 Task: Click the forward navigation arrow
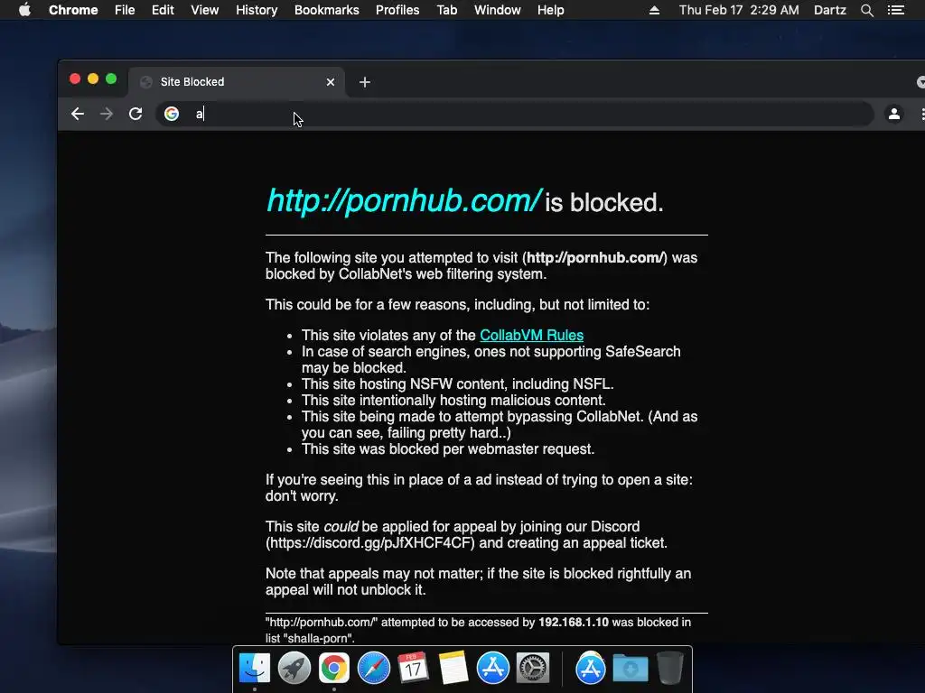[x=107, y=114]
